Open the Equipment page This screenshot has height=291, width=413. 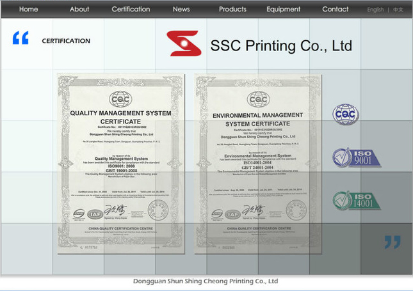point(284,9)
